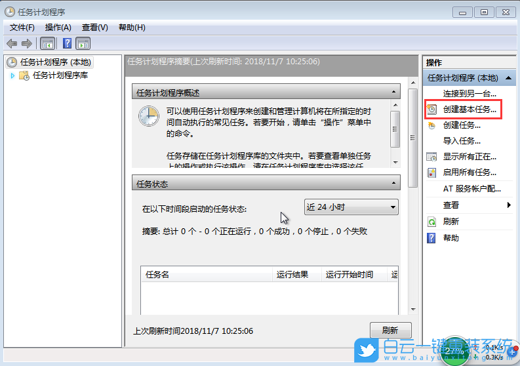Screen dimensions: 520x366
Task: Open the 文件(F) menu
Action: pyautogui.click(x=22, y=28)
